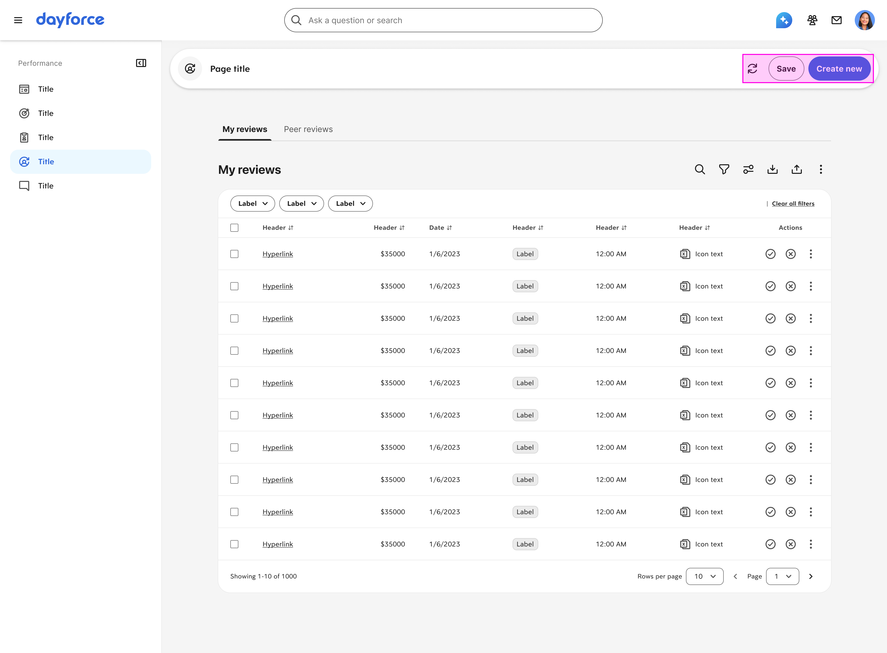Click the Clear all filters link
Viewport: 887px width, 653px height.
click(x=793, y=204)
